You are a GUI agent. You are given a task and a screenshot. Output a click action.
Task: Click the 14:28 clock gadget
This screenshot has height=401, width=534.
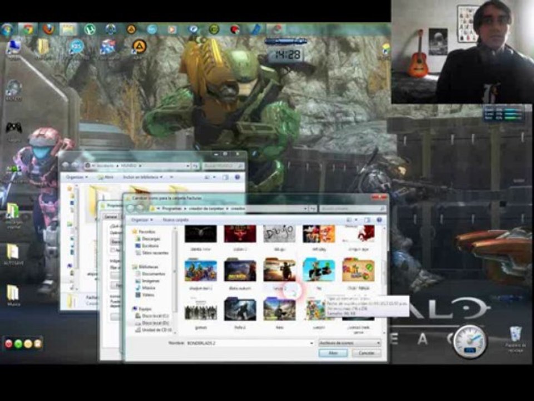[287, 55]
